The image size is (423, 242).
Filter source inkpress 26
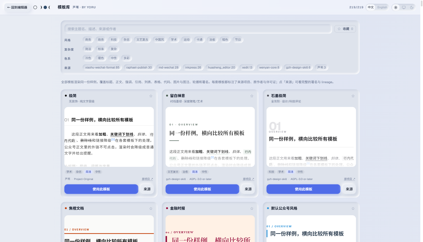[193, 67]
